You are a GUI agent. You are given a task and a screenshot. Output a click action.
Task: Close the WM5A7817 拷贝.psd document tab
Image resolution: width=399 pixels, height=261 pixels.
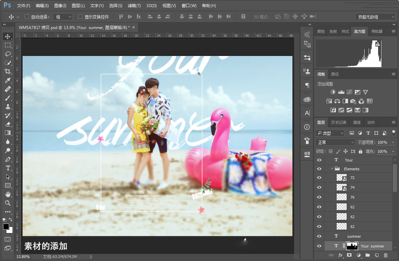click(134, 27)
